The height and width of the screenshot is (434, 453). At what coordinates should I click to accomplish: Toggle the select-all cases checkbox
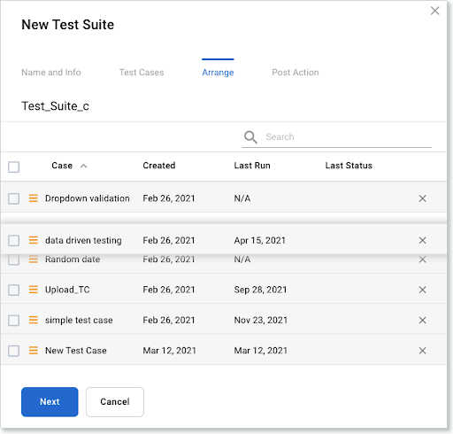coord(14,167)
